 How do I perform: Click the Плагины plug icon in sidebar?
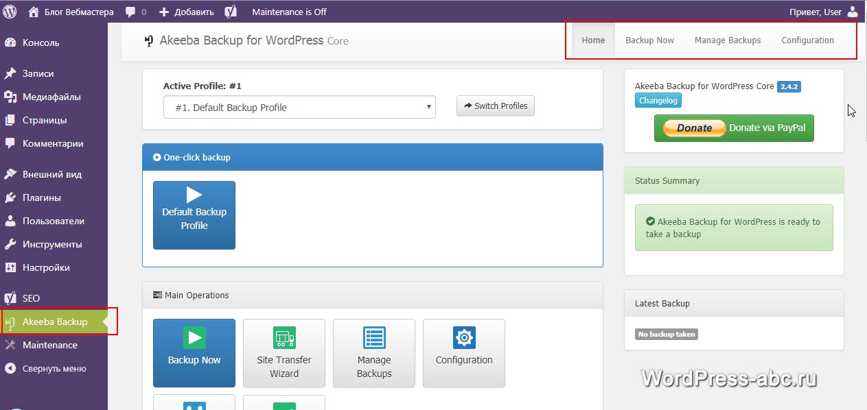[10, 197]
